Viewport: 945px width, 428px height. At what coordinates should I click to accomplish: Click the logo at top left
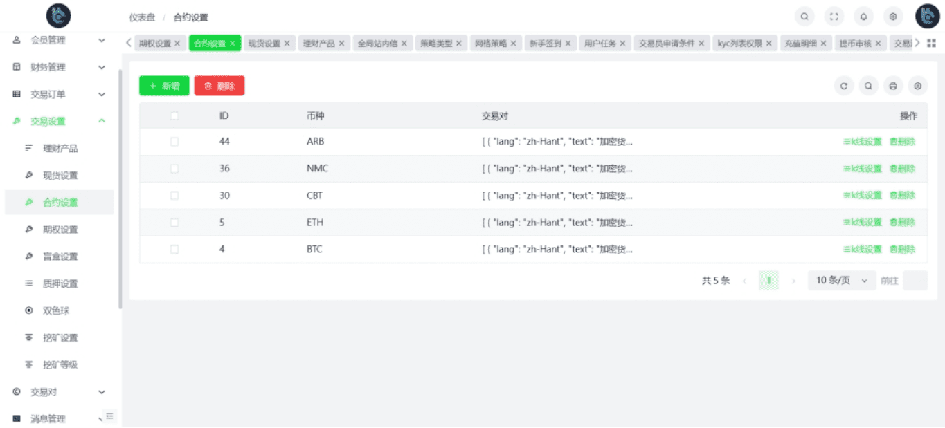click(59, 16)
